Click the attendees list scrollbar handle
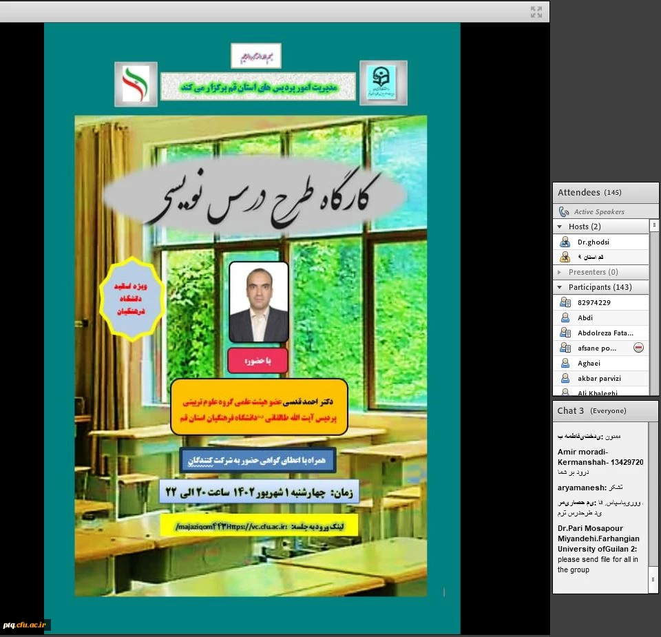Viewport: 661px width, 637px height. coord(653,225)
